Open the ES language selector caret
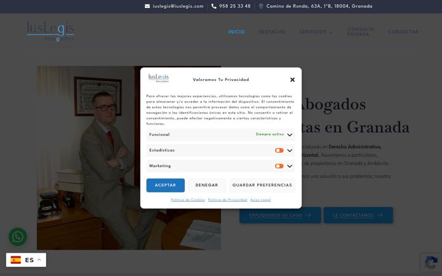Screen dimensions: 442x276 coord(39,259)
